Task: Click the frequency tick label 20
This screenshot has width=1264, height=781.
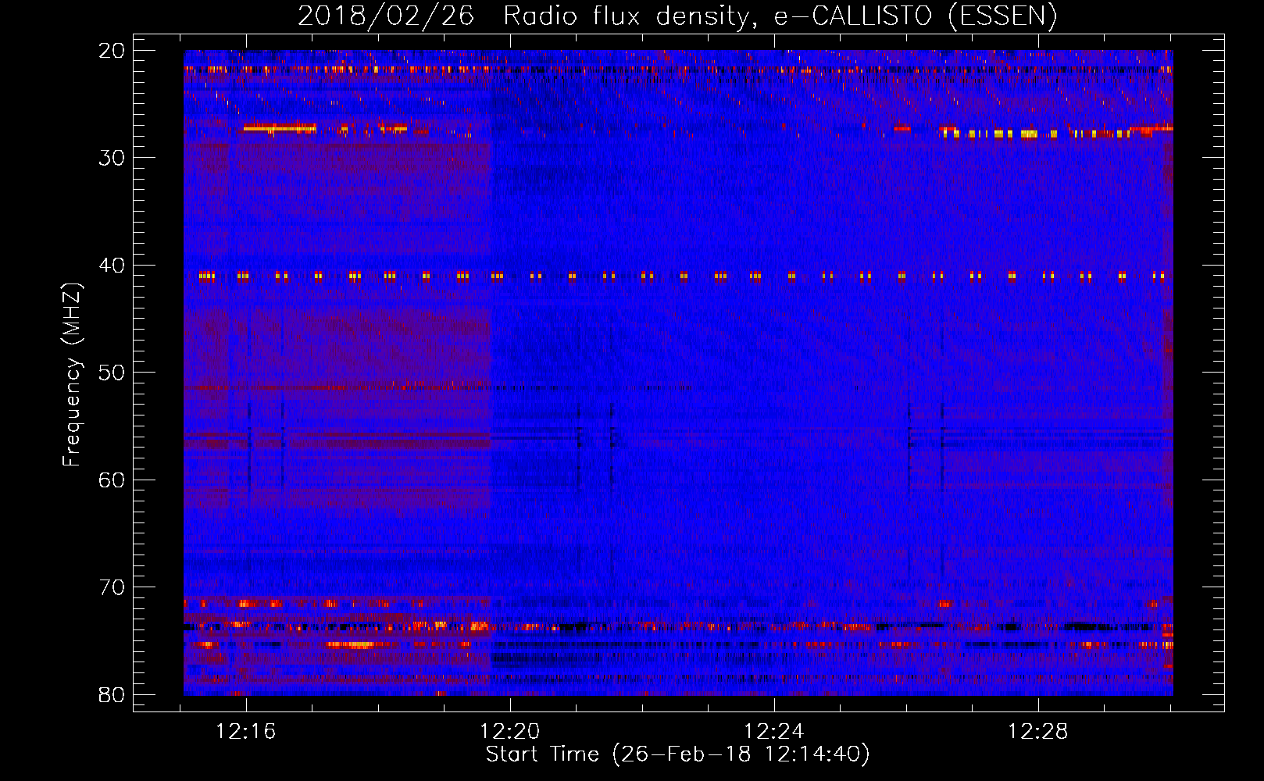Action: pyautogui.click(x=112, y=51)
